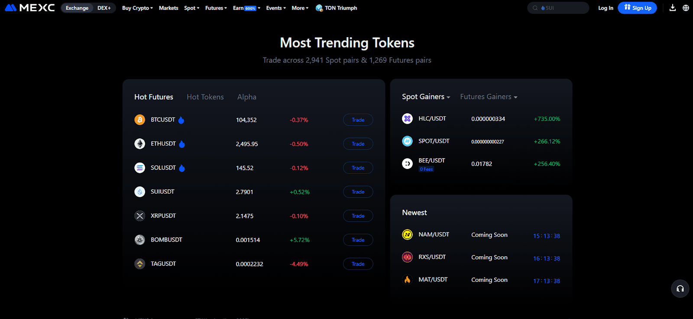Click the 0 Fees badge under BEE/USDT

click(x=426, y=169)
